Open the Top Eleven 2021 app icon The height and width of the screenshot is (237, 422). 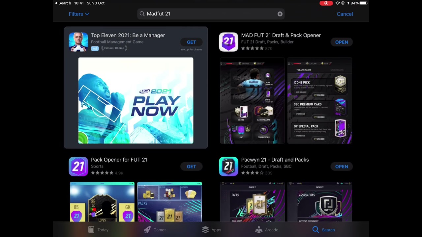pos(78,42)
